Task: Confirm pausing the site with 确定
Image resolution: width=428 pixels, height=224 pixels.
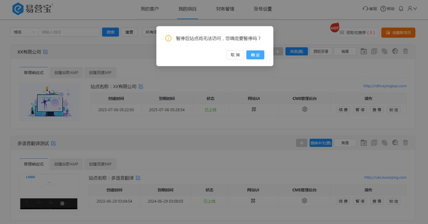Action: 255,55
